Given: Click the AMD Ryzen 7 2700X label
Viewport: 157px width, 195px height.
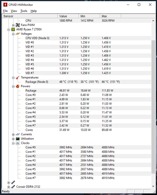Looking at the screenshot, I should (x=29, y=30).
